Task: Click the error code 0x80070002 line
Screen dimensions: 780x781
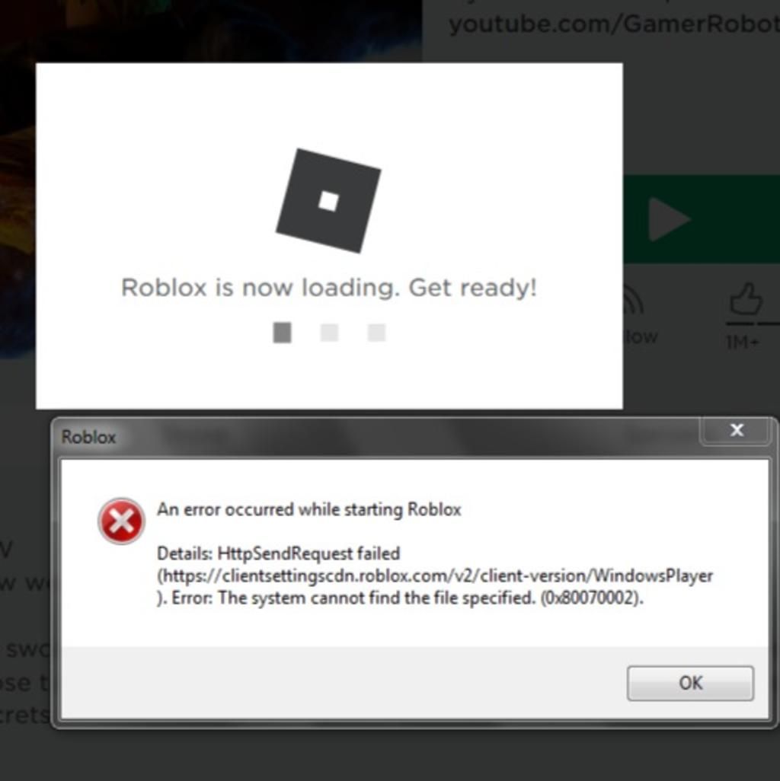Action: pyautogui.click(x=400, y=598)
